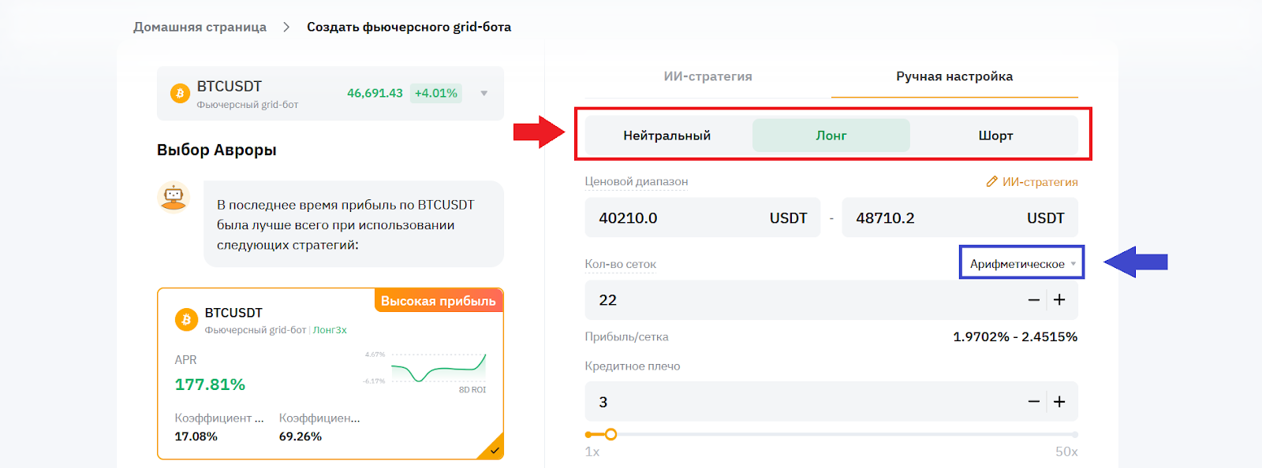The height and width of the screenshot is (468, 1262).
Task: Click the 17.08% coefficient value
Action: tap(196, 436)
